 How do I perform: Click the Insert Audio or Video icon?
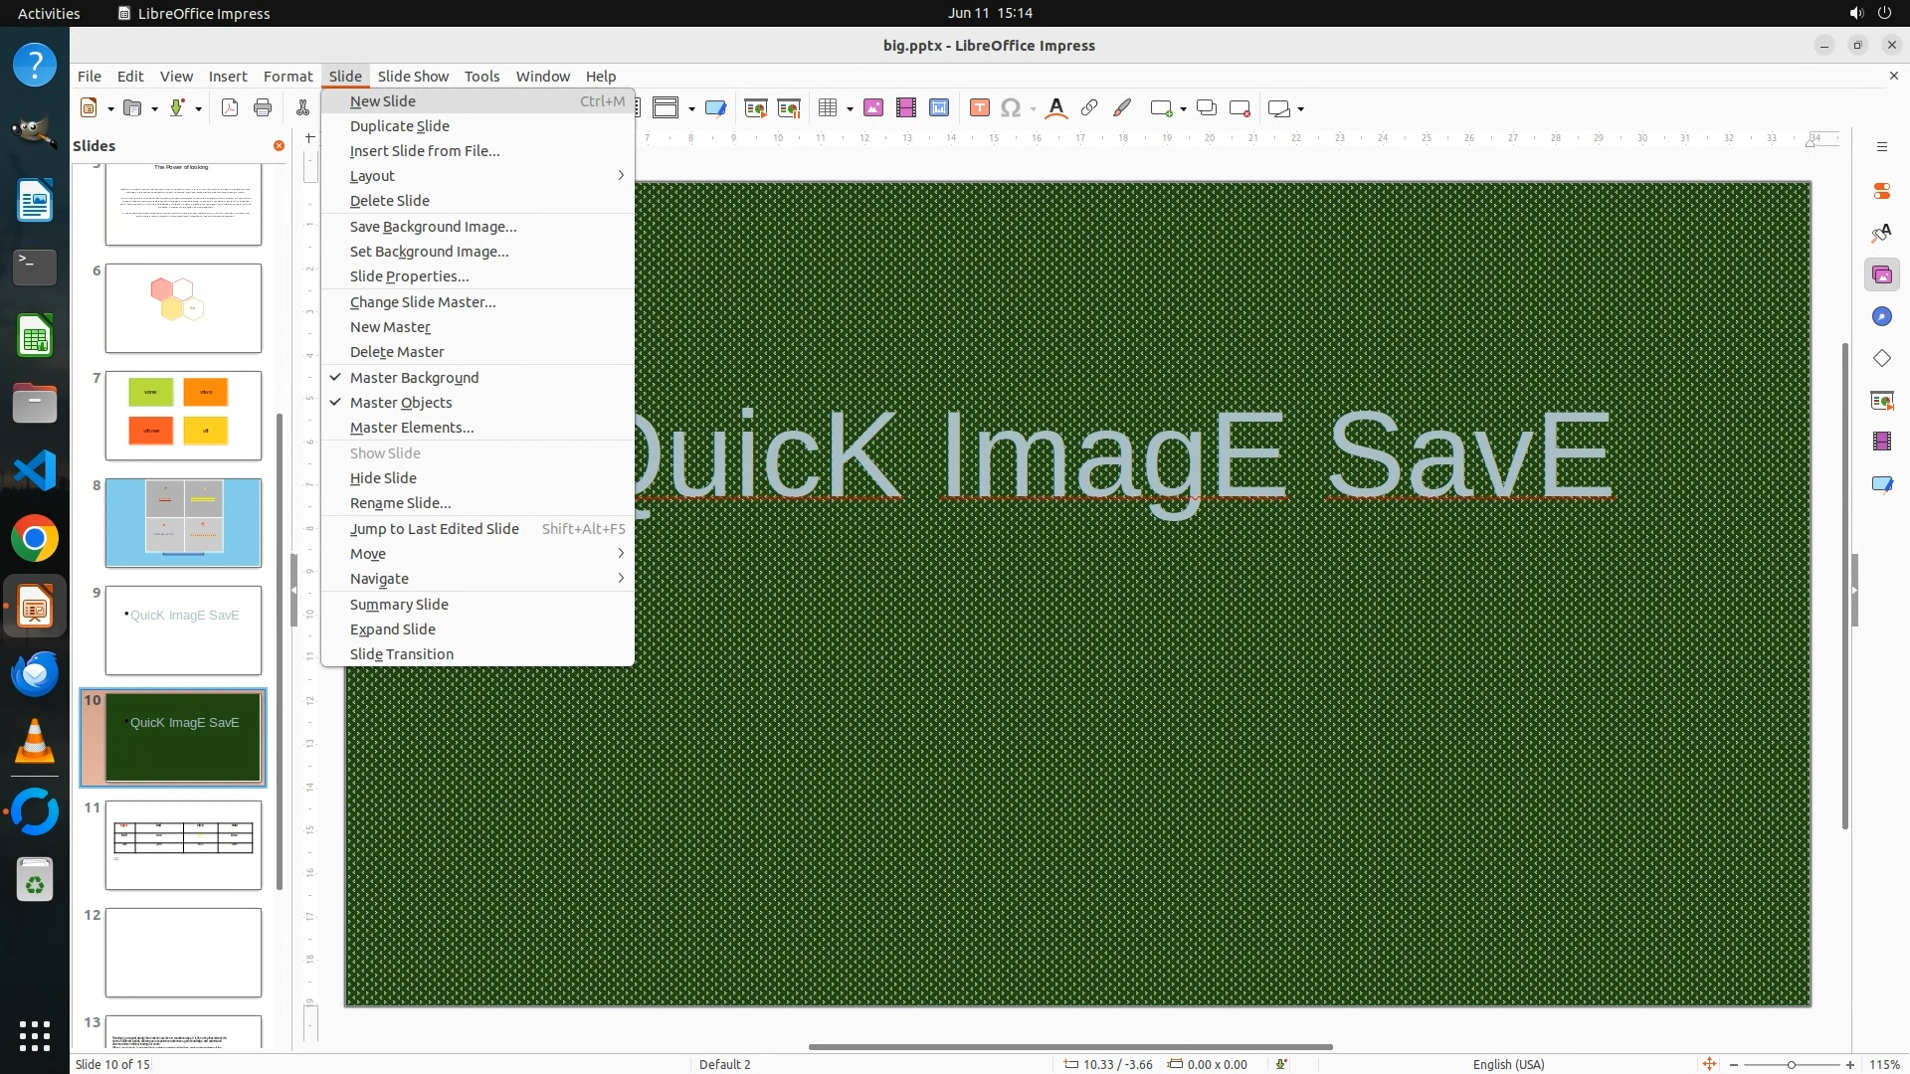(x=906, y=108)
